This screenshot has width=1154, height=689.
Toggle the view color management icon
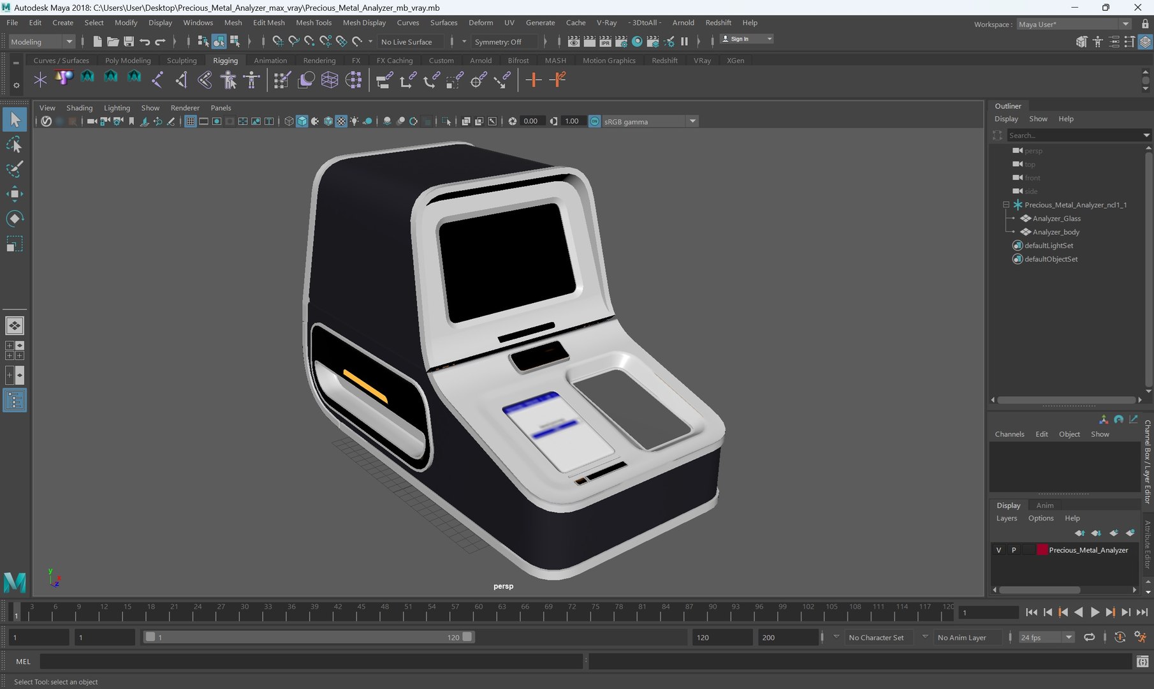click(x=594, y=121)
